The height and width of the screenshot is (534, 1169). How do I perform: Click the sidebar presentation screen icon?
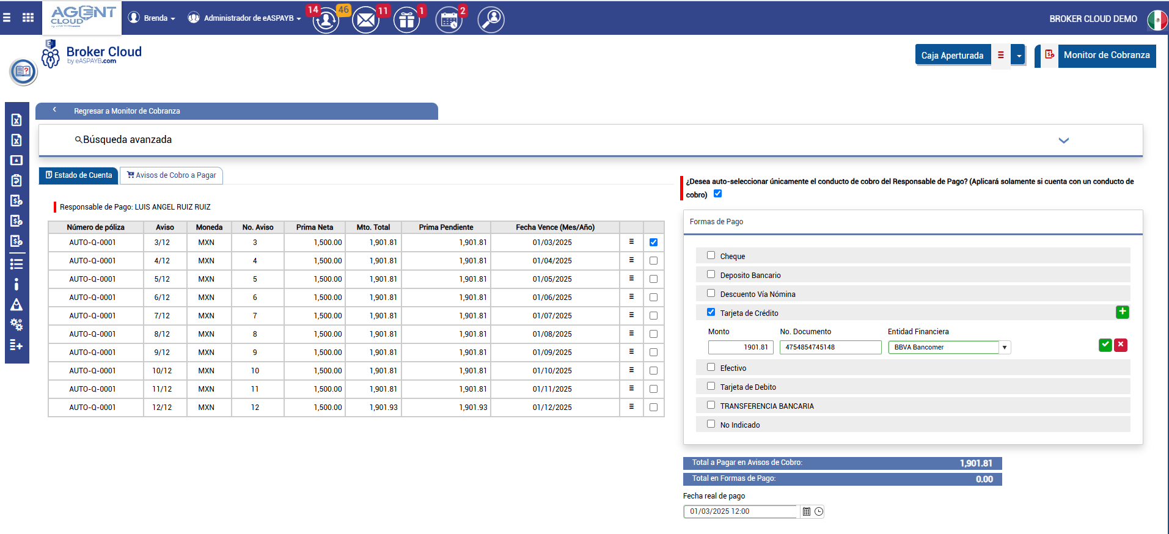16,160
